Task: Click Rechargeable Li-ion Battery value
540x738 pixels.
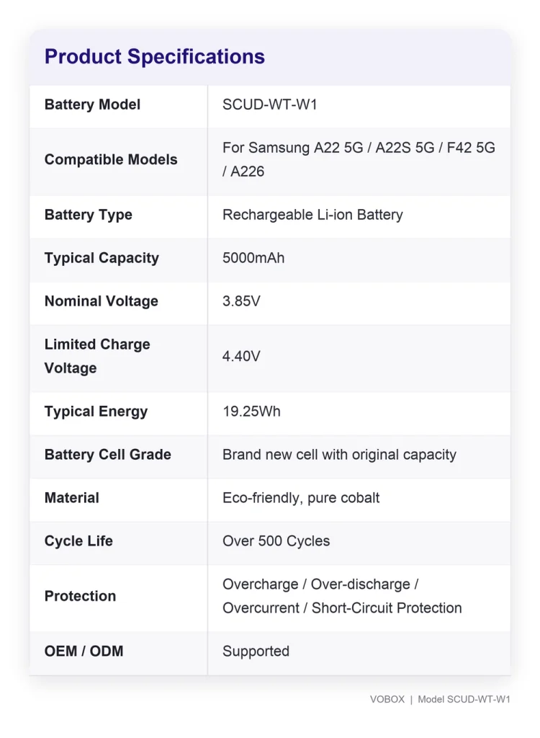Action: pyautogui.click(x=312, y=215)
